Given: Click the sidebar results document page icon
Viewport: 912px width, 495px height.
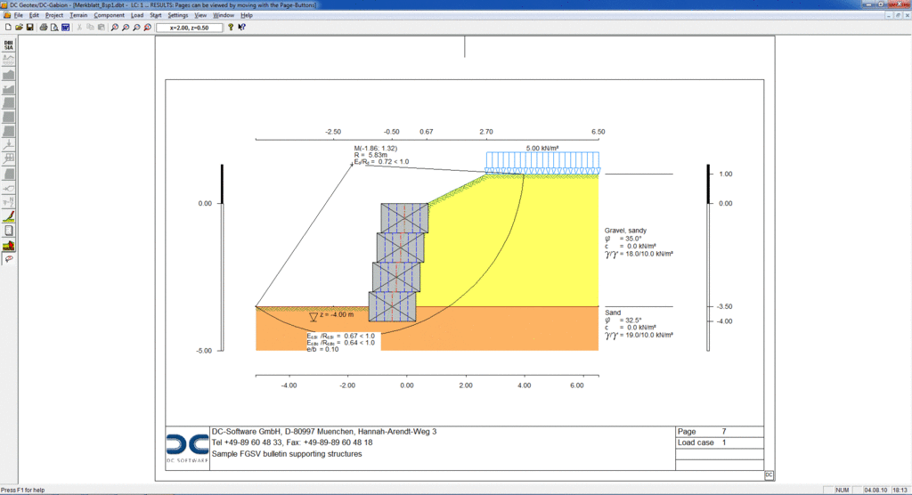Looking at the screenshot, I should [x=9, y=231].
